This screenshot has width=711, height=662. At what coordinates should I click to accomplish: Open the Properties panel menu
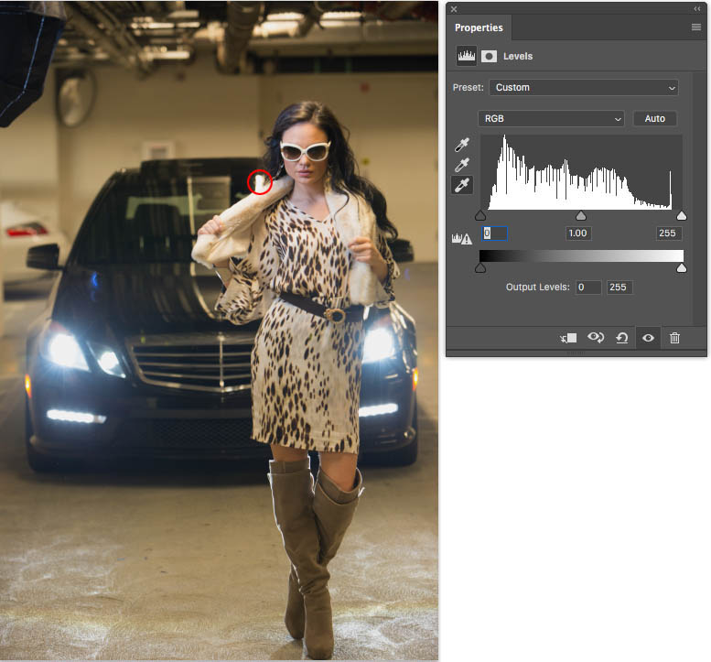tap(696, 27)
